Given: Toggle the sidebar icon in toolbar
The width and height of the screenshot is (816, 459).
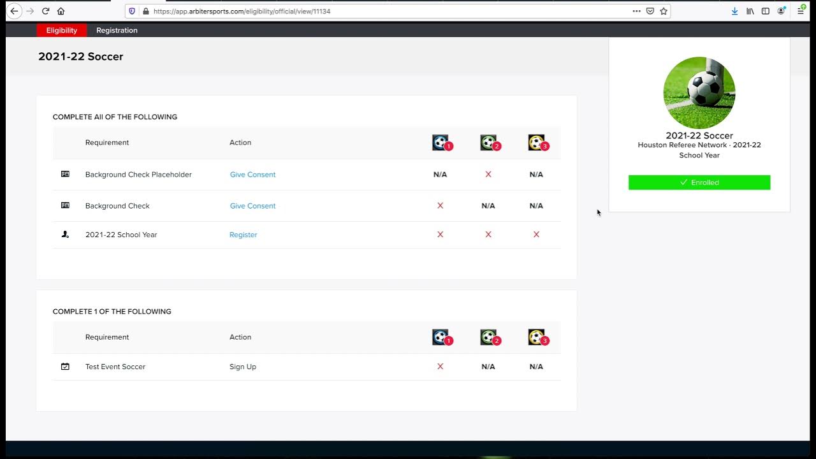Looking at the screenshot, I should tap(766, 11).
